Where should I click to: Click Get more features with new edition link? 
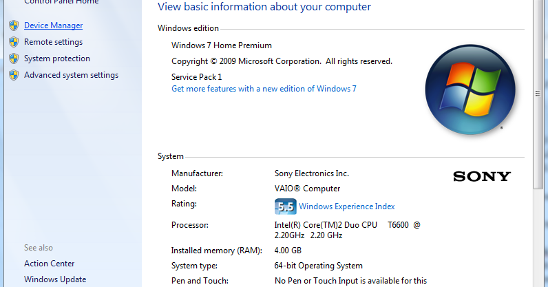[264, 89]
